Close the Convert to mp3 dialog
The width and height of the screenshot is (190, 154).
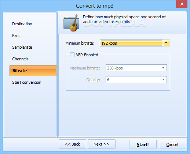pyautogui.click(x=182, y=4)
